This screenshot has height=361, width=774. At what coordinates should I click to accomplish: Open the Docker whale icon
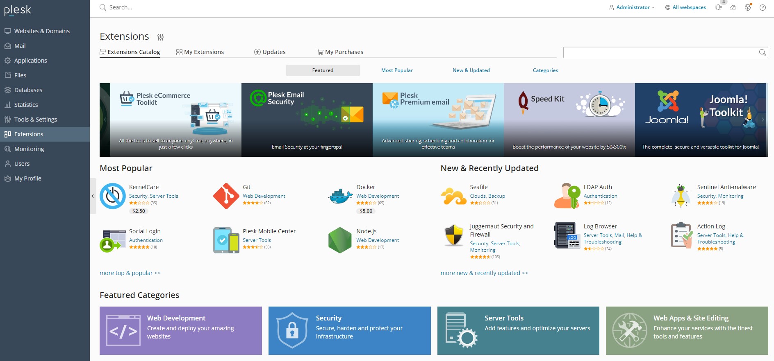click(x=340, y=196)
